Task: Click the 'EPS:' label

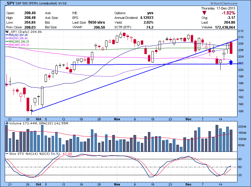Action: tap(76, 18)
